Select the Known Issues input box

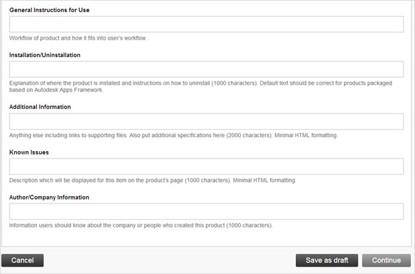tap(206, 167)
